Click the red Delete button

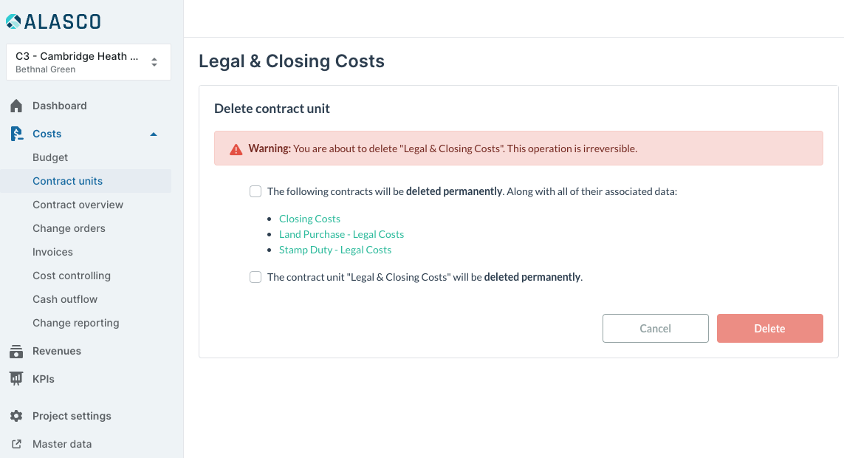pos(769,328)
